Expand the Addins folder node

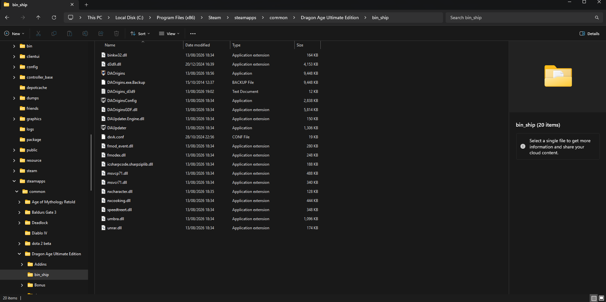22,264
